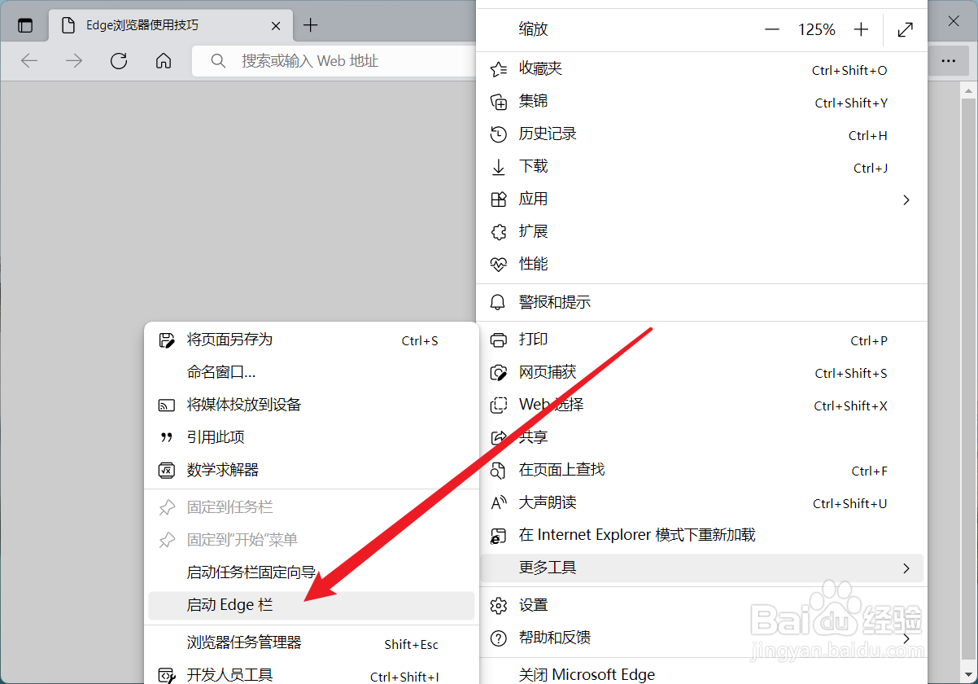Choose Web 选择 menu item
This screenshot has height=684, width=978.
coord(701,405)
